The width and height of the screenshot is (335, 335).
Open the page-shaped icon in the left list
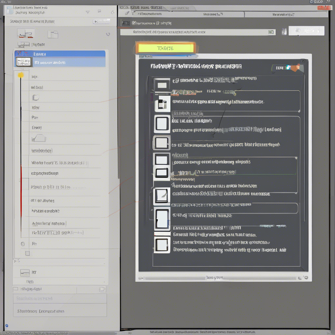point(36,97)
